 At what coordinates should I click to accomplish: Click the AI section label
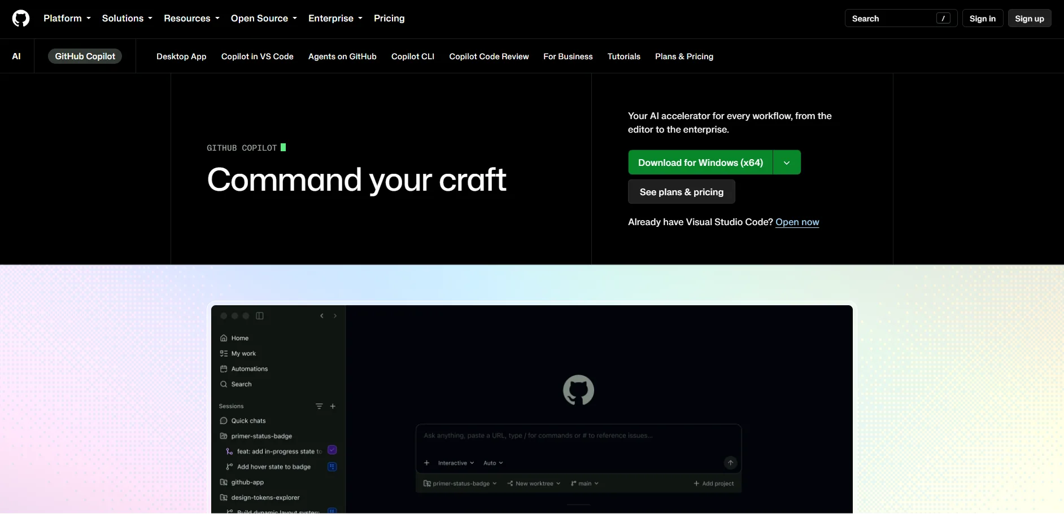tap(16, 56)
